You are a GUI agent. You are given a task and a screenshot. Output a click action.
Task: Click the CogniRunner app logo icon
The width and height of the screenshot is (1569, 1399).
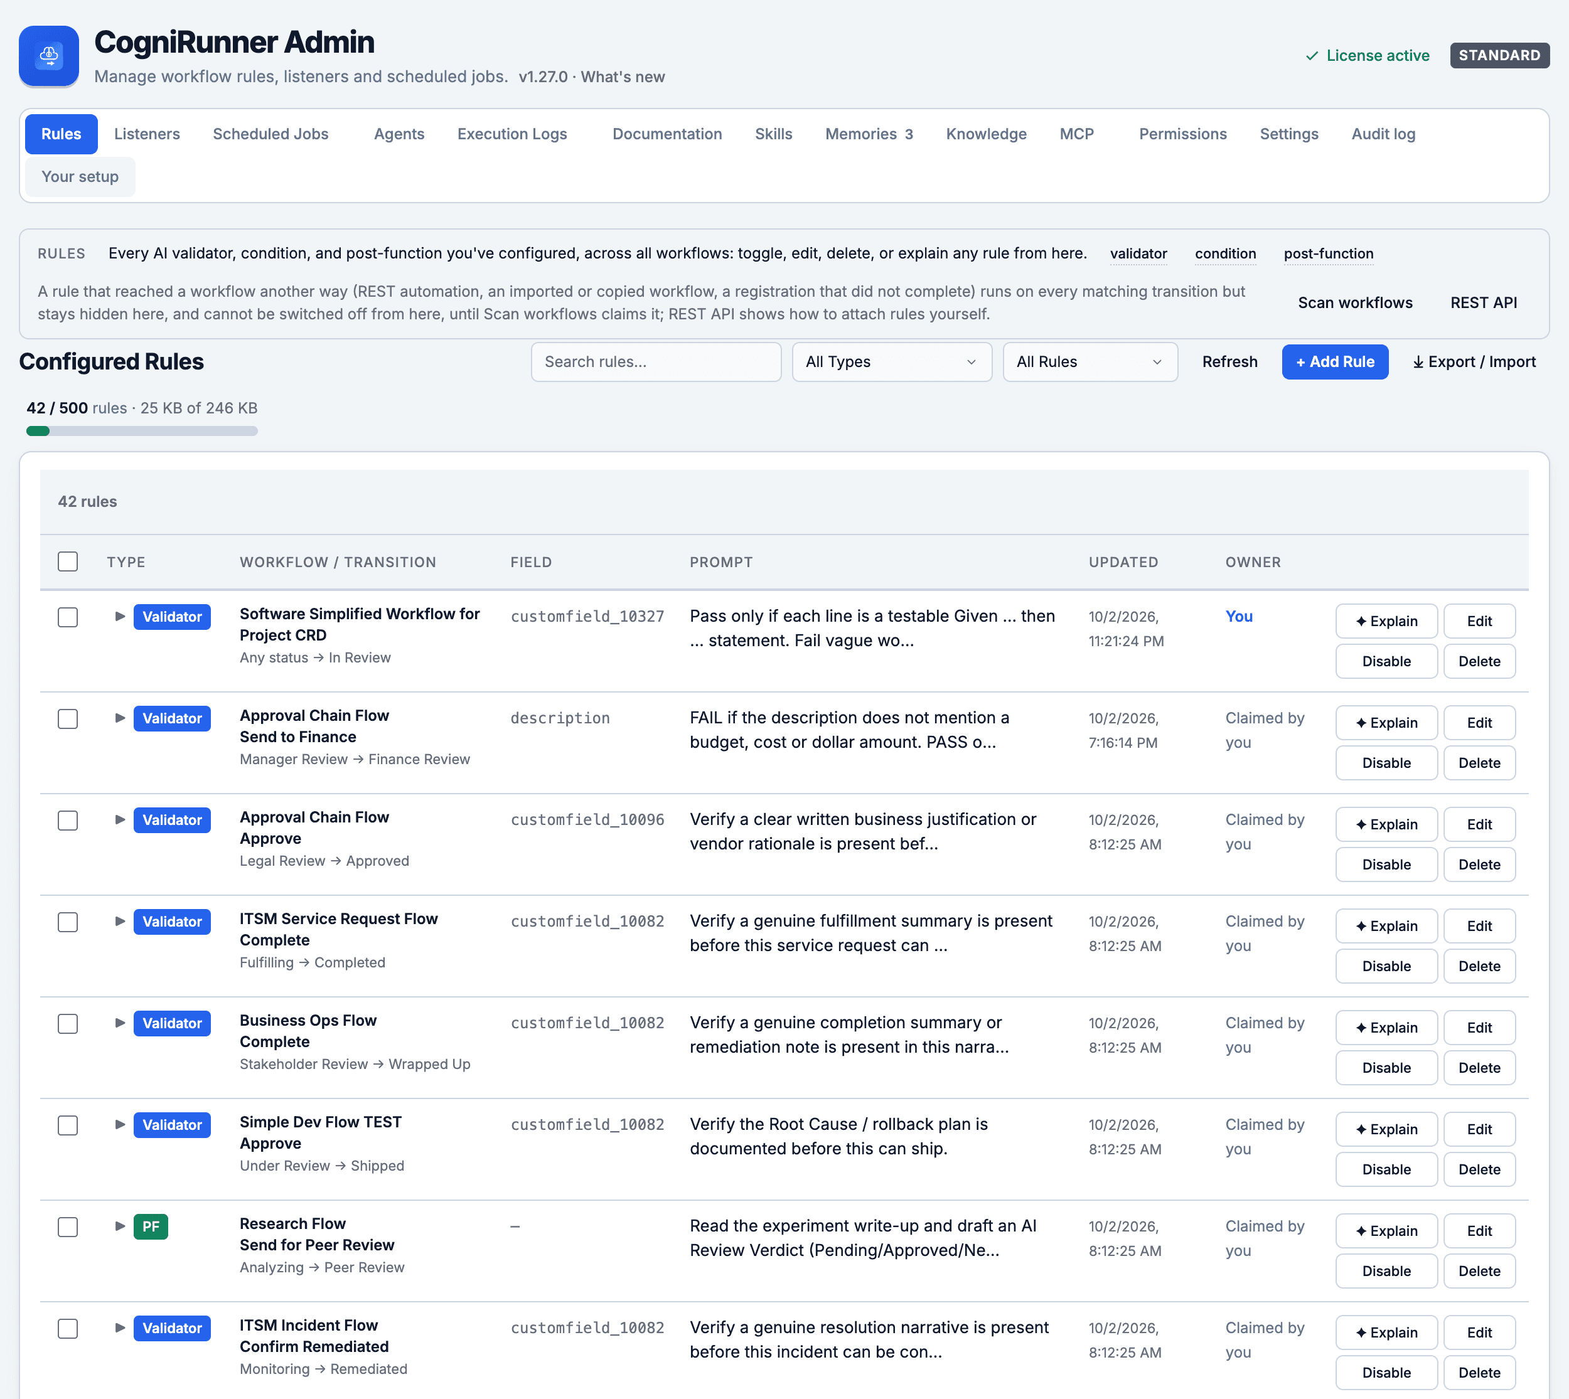(x=48, y=56)
